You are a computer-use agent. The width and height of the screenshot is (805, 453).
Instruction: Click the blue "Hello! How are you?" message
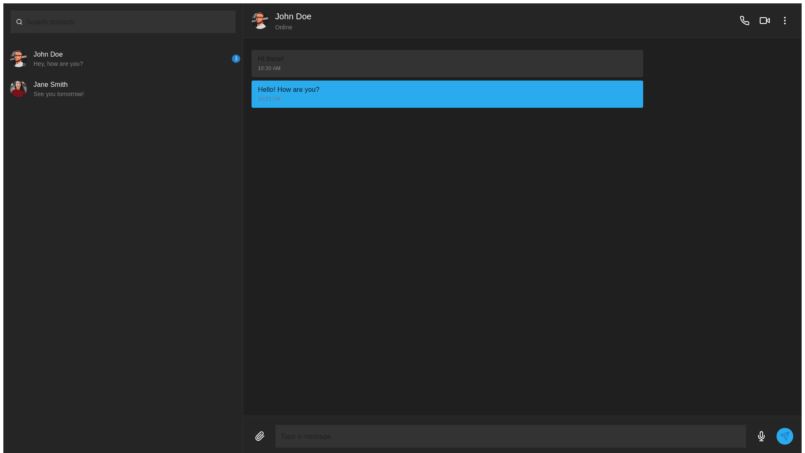[447, 94]
